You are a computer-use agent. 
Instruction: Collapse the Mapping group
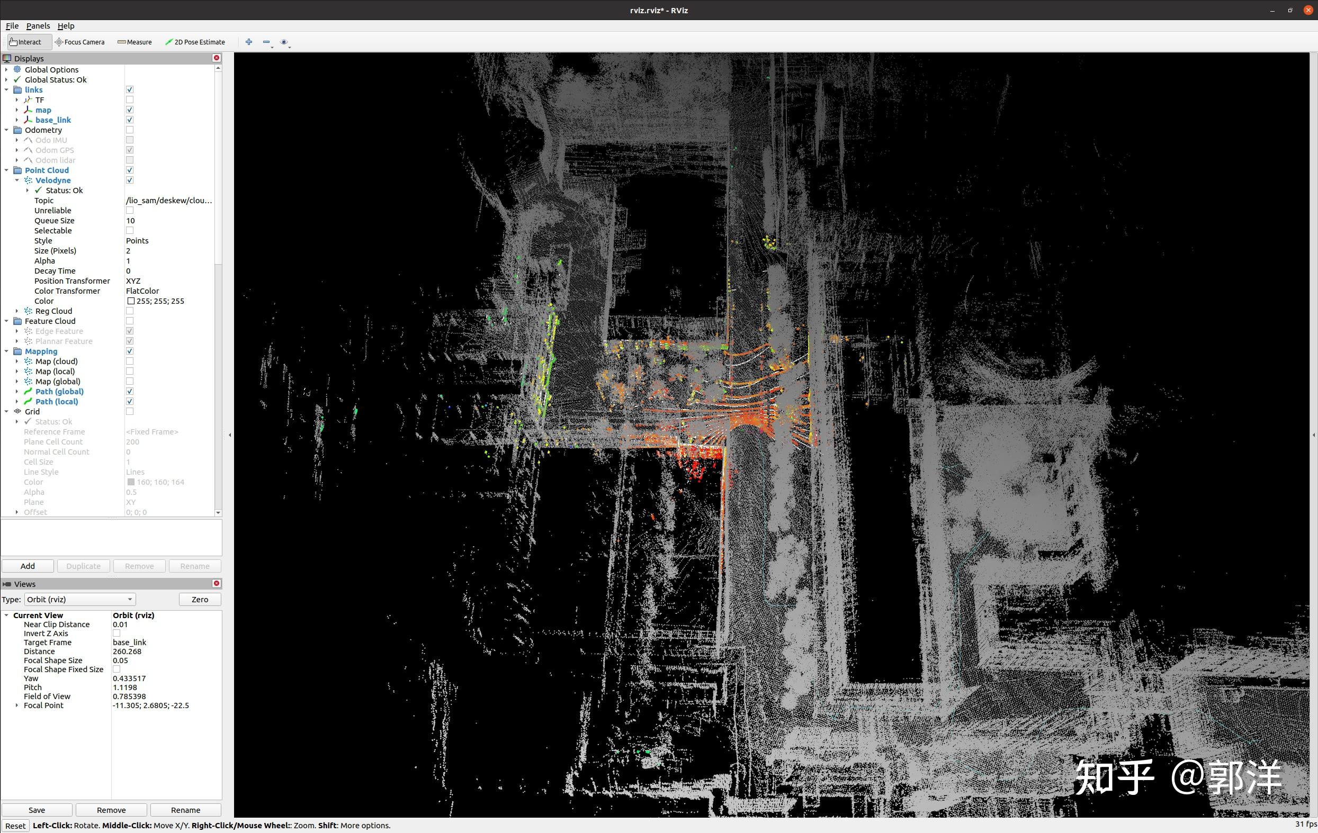coord(6,351)
